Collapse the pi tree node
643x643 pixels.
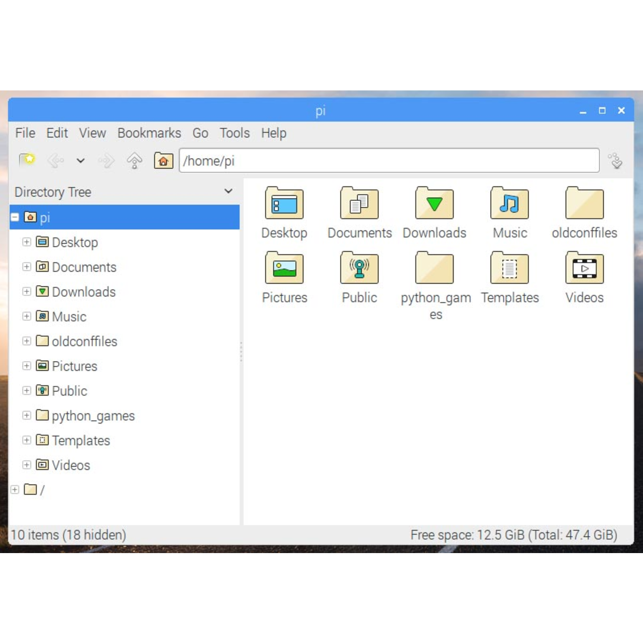coord(15,217)
